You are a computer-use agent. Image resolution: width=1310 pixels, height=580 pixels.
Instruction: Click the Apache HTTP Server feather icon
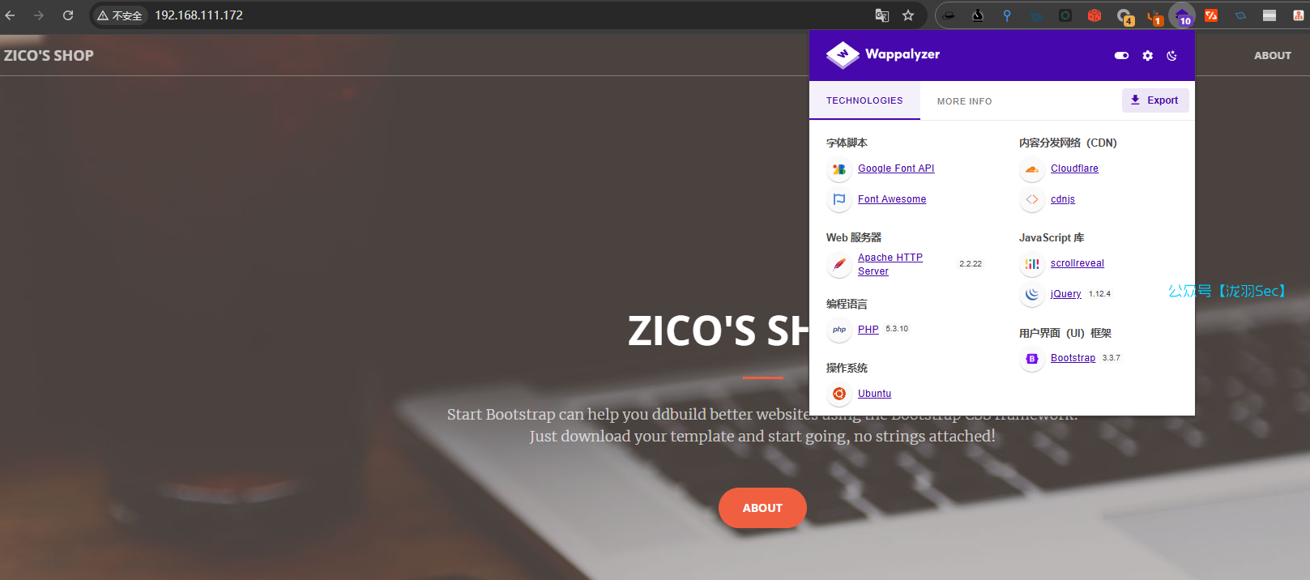click(x=839, y=264)
